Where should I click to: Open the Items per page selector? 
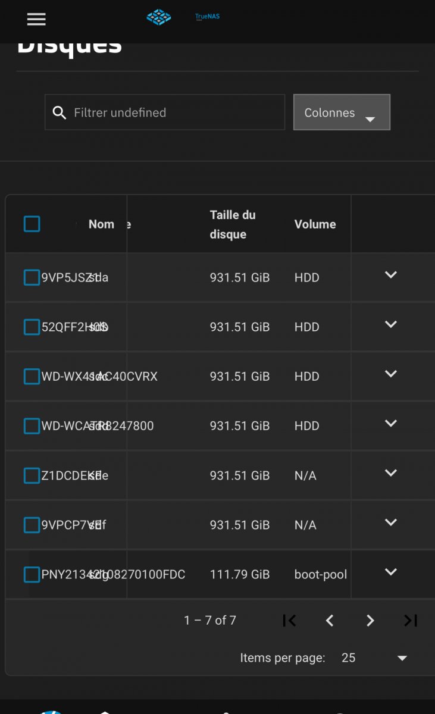[375, 658]
